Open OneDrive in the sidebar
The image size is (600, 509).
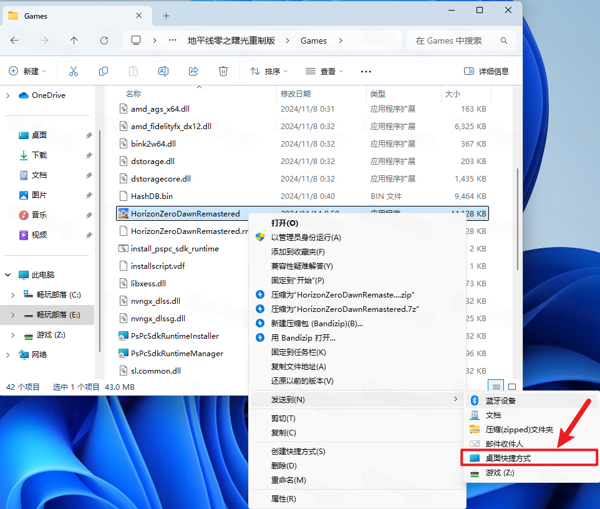pyautogui.click(x=48, y=95)
